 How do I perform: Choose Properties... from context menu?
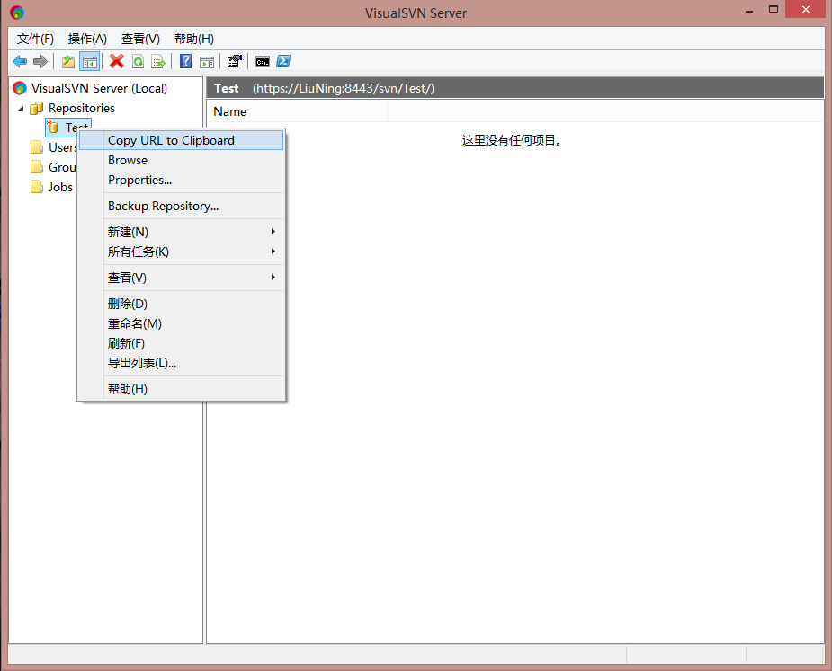[182, 180]
